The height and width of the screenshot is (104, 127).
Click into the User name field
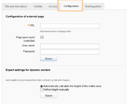click(70, 46)
